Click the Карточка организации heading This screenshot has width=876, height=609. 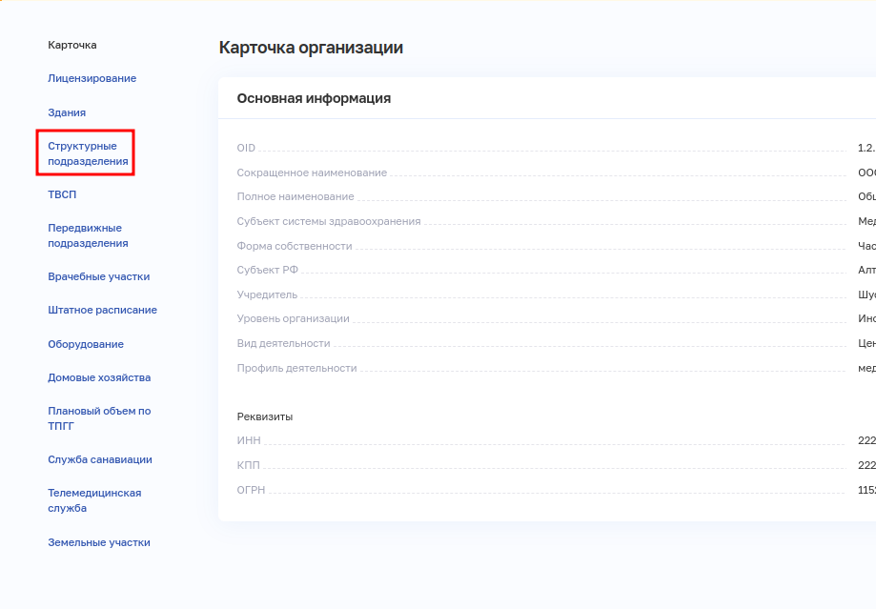click(x=311, y=48)
